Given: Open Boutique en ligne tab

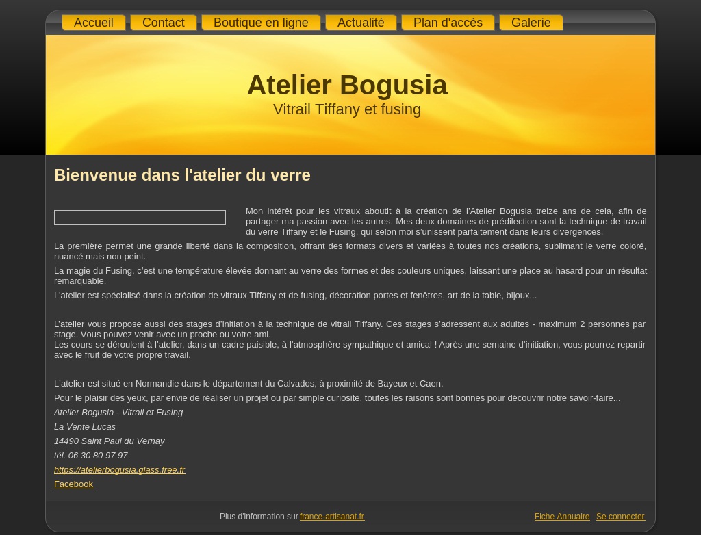Looking at the screenshot, I should [261, 23].
